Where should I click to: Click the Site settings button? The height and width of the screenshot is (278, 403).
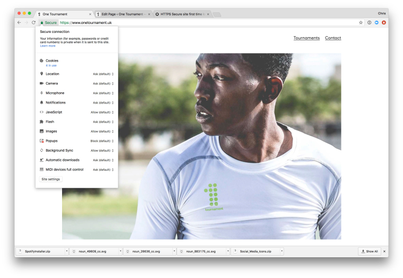tap(51, 179)
